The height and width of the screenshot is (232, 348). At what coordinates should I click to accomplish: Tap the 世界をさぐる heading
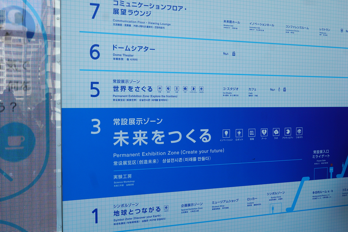click(133, 89)
